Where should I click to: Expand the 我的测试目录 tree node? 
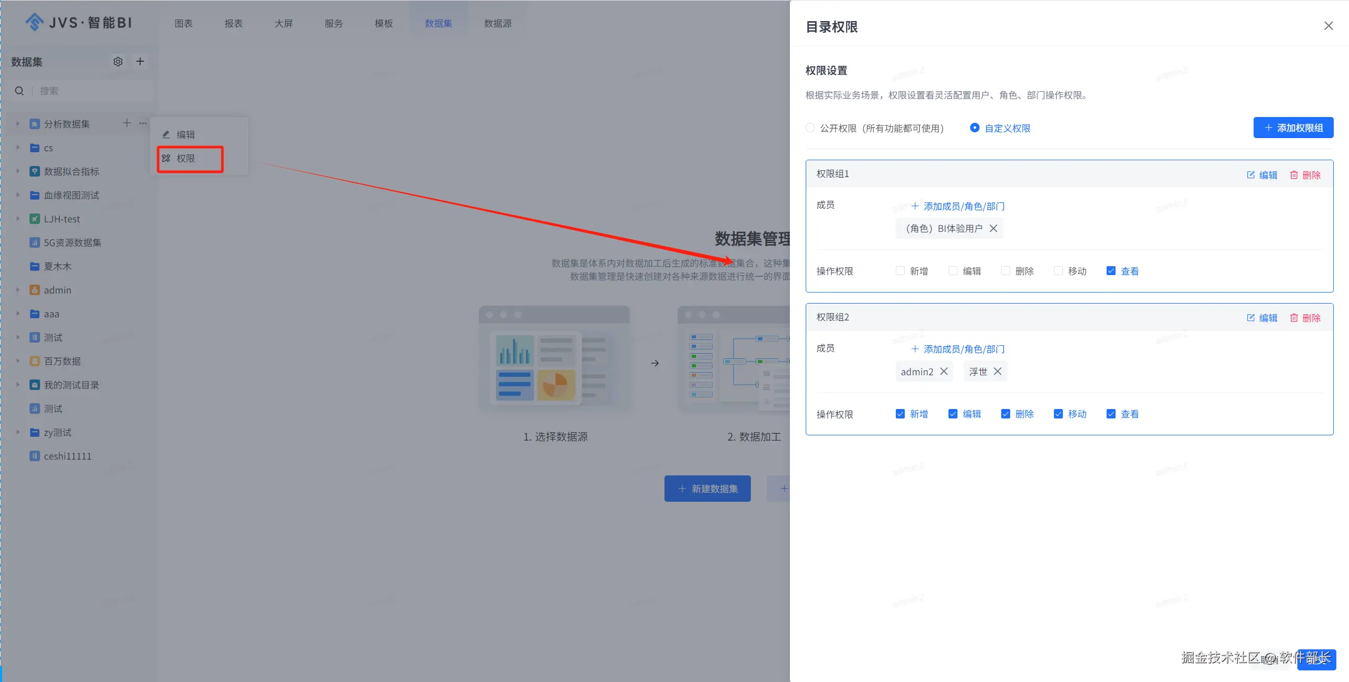18,385
